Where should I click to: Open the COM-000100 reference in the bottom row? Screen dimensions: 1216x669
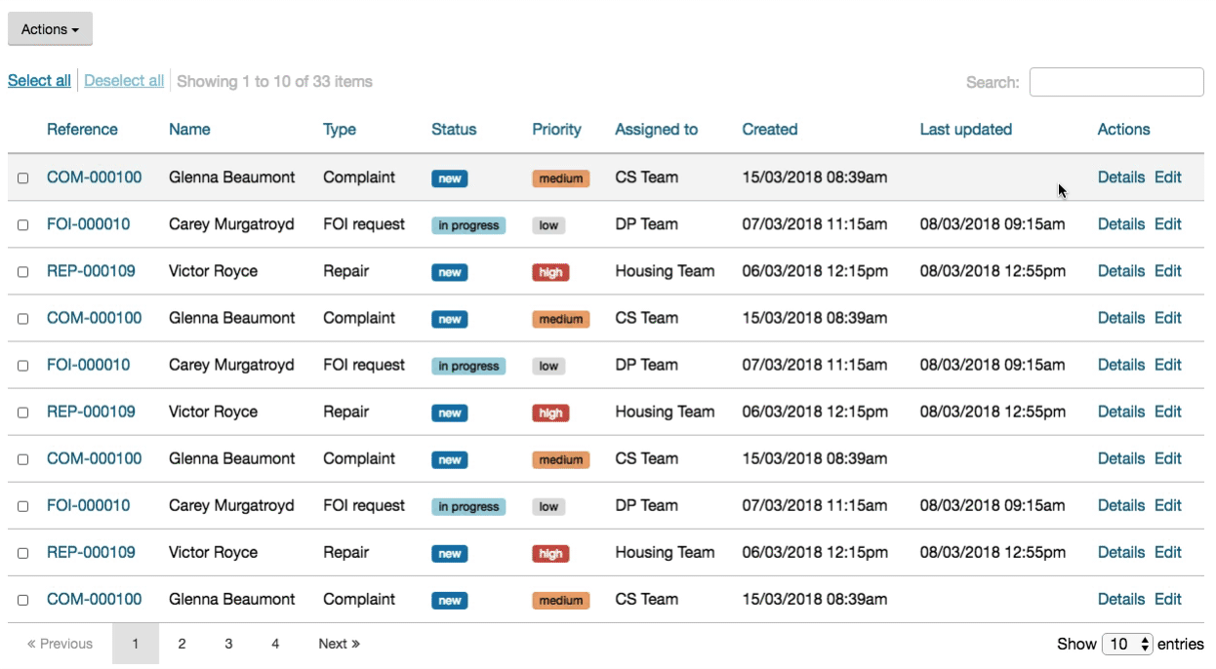[94, 599]
